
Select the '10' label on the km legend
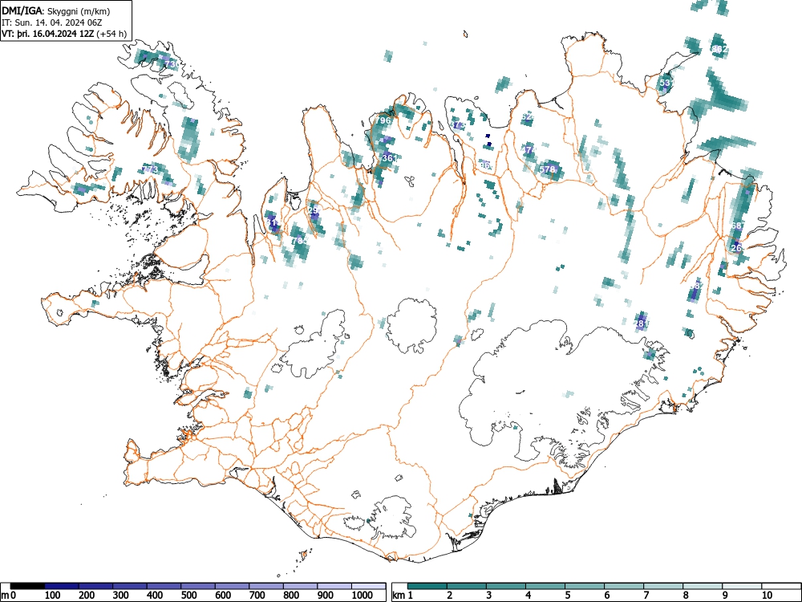pyautogui.click(x=767, y=595)
